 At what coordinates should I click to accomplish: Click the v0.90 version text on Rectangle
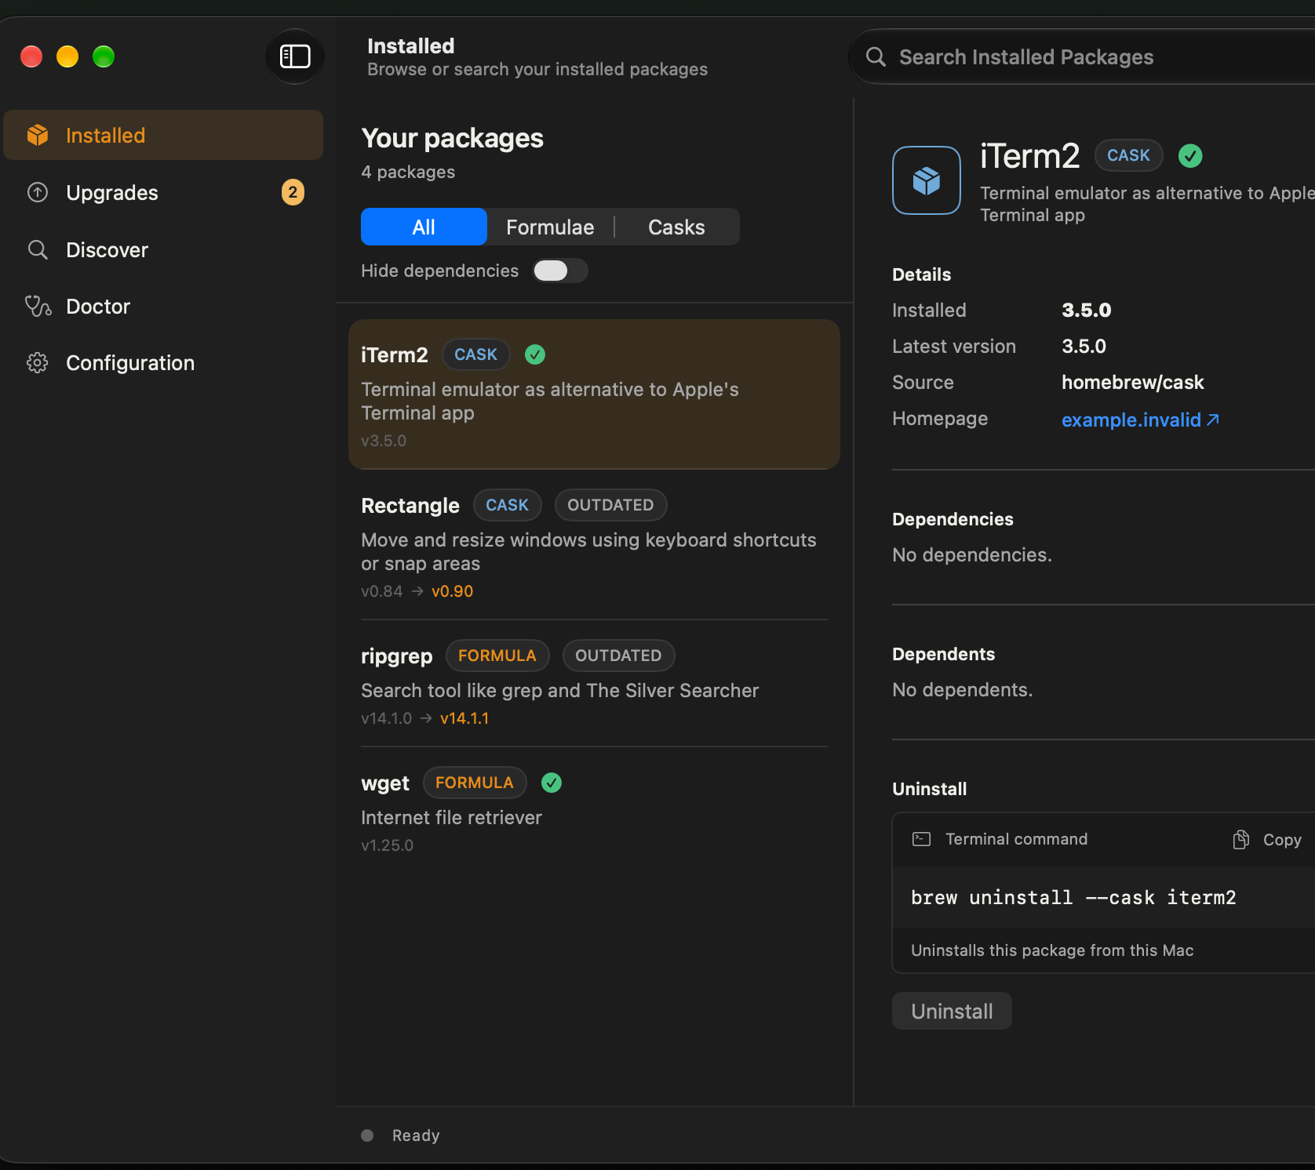(452, 591)
